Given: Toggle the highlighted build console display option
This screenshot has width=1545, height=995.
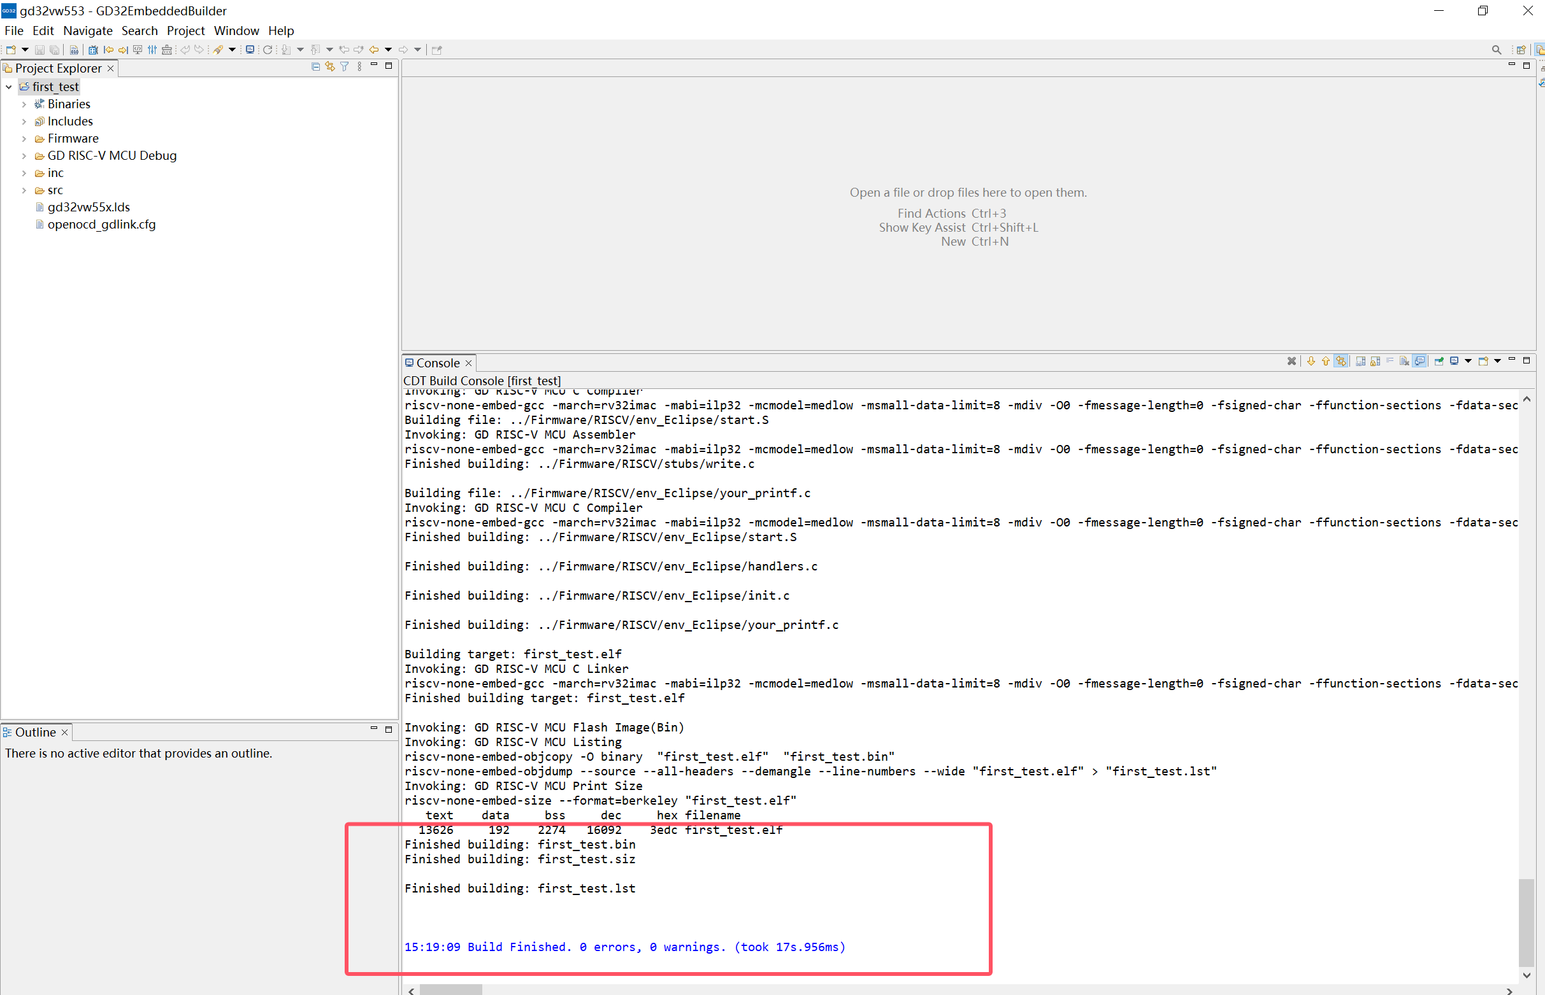Looking at the screenshot, I should coord(1419,361).
